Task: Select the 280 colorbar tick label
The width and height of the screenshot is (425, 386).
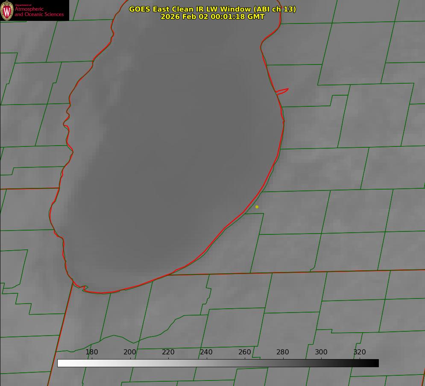Action: pyautogui.click(x=283, y=352)
